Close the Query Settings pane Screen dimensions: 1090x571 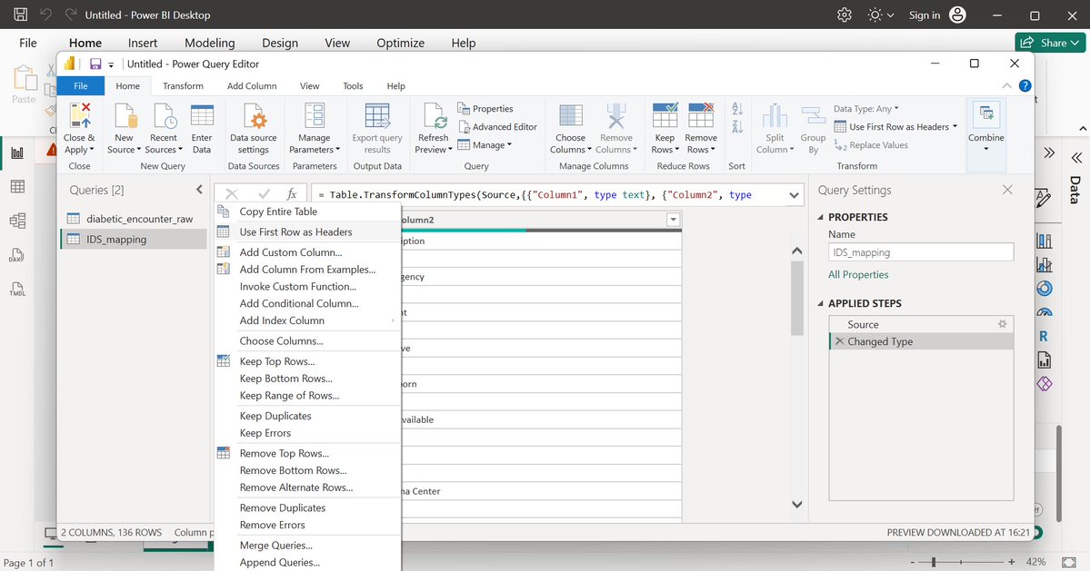(x=1007, y=190)
